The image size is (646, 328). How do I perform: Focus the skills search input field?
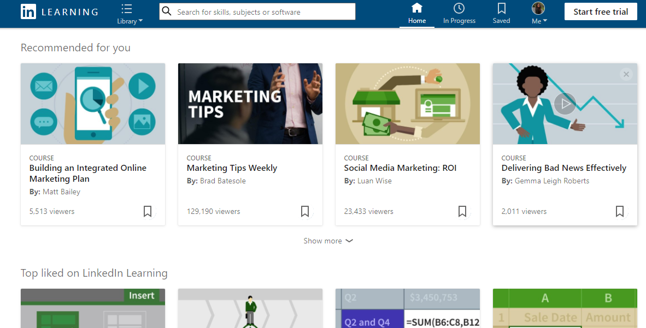pos(257,11)
